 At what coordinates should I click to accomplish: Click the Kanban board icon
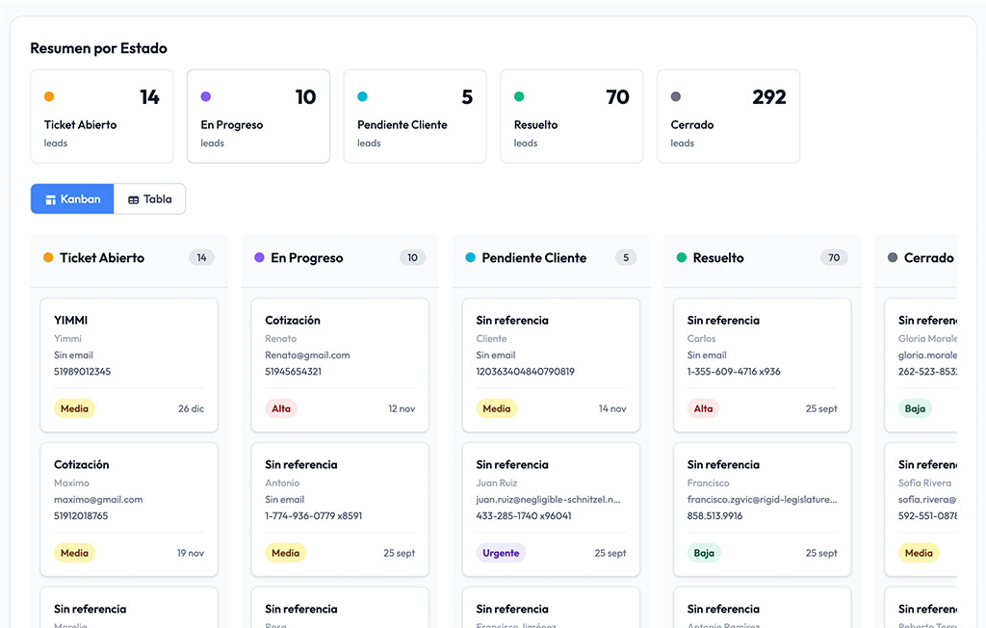point(51,199)
